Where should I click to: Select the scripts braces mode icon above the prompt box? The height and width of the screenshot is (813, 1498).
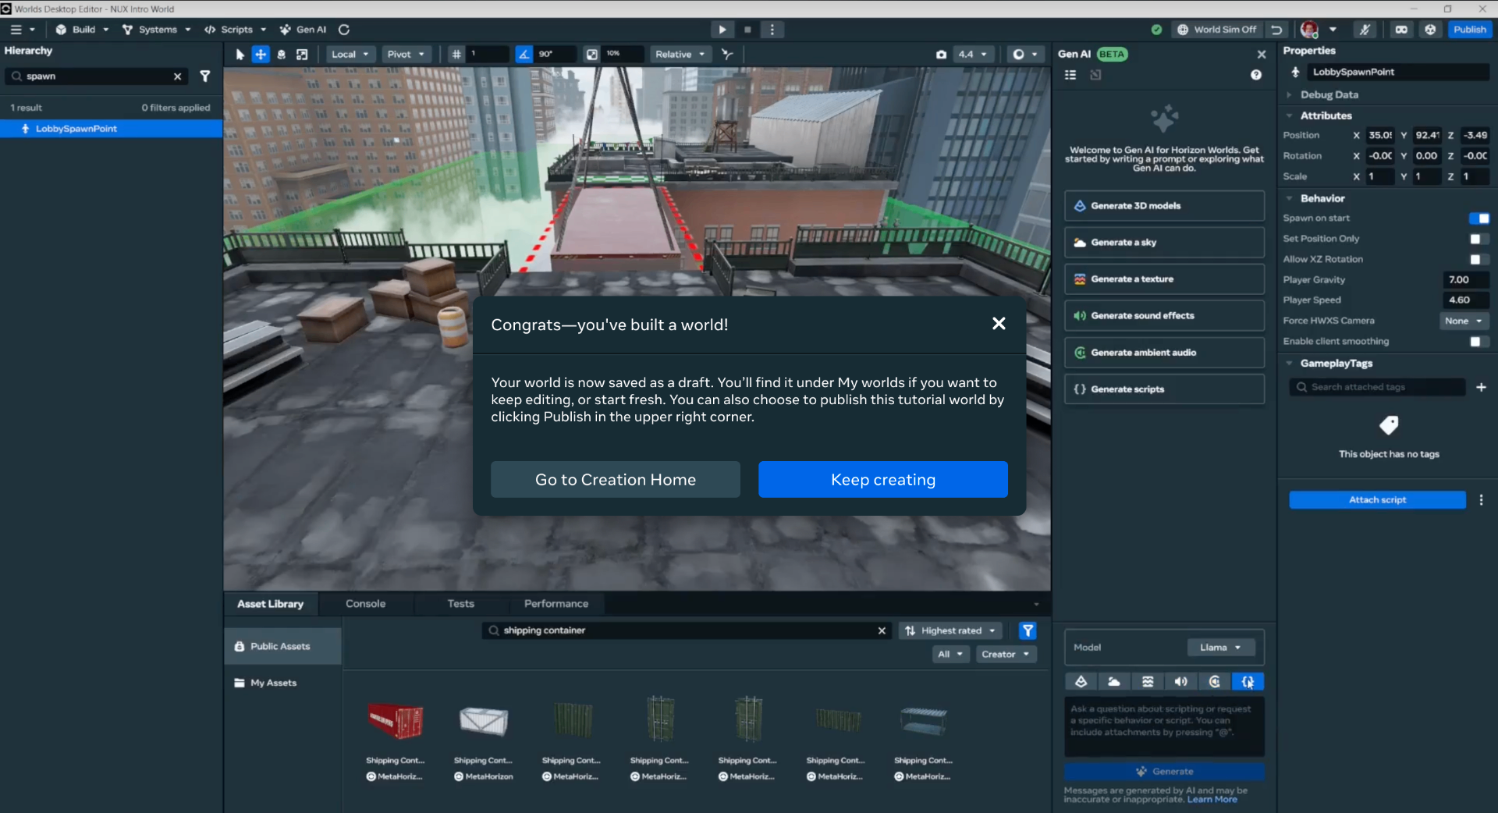(x=1248, y=682)
